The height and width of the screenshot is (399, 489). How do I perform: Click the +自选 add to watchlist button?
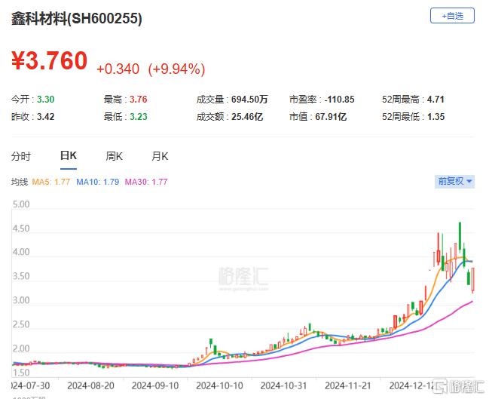(x=453, y=15)
